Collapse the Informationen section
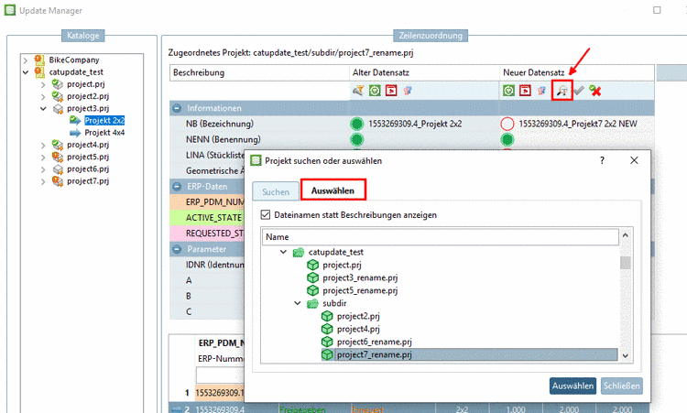 (177, 108)
